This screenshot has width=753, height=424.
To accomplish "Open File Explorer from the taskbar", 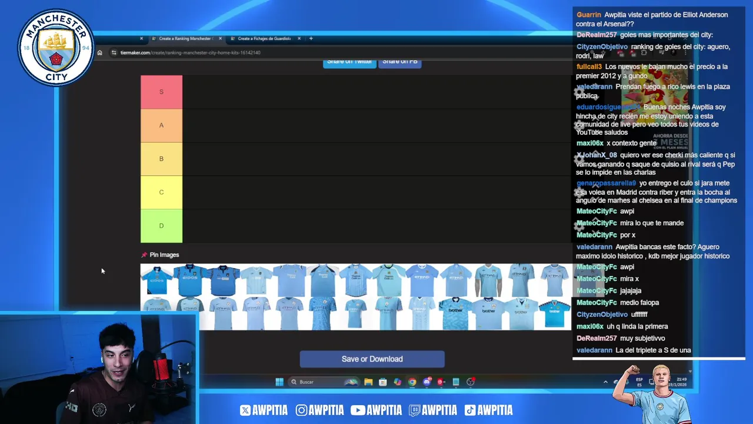I will point(368,382).
